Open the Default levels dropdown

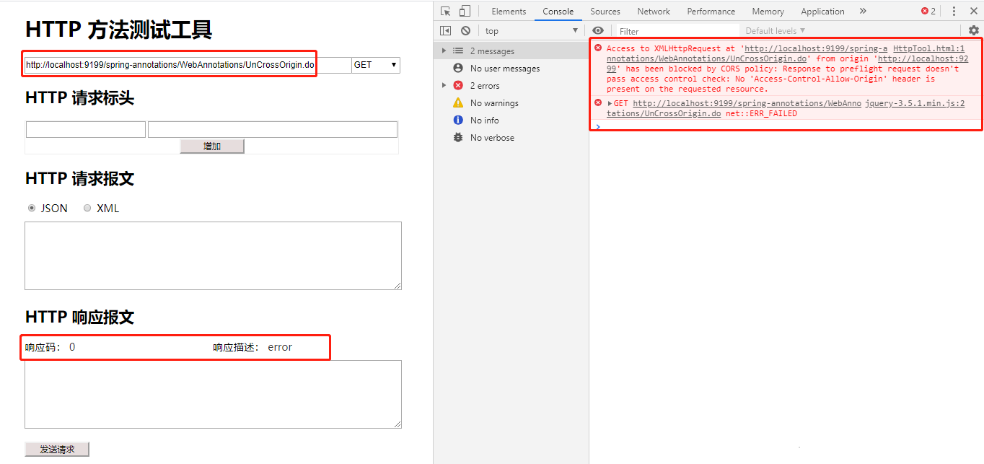click(775, 30)
